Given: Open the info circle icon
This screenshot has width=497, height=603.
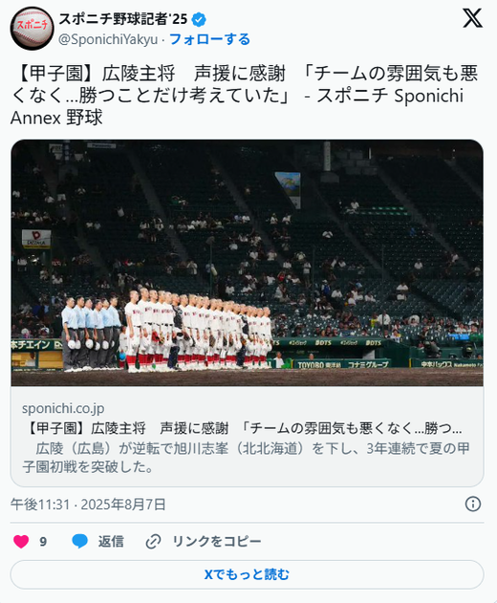Looking at the screenshot, I should click(x=473, y=504).
